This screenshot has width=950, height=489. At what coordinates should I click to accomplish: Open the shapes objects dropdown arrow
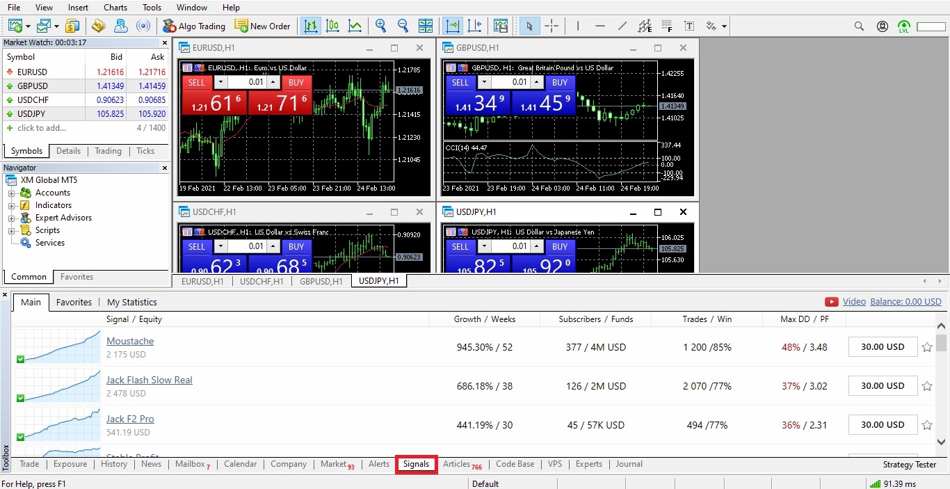click(724, 26)
